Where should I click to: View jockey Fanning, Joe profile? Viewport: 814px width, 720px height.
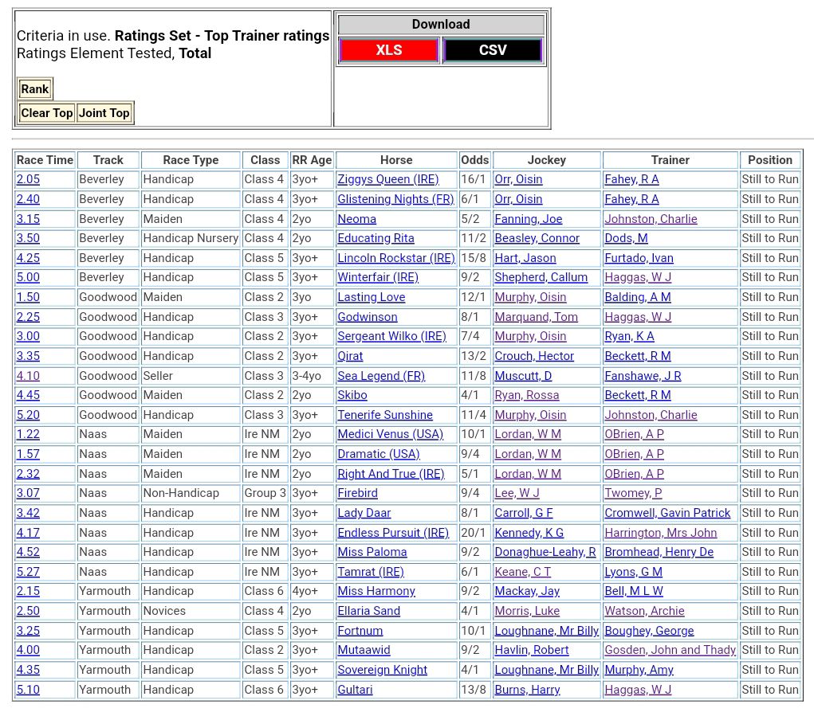528,219
